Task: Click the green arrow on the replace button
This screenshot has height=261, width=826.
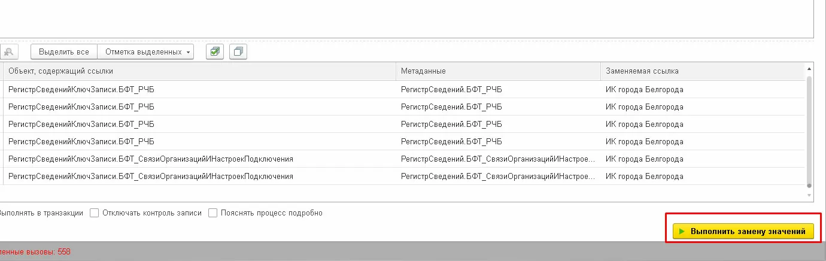Action: pyautogui.click(x=681, y=232)
